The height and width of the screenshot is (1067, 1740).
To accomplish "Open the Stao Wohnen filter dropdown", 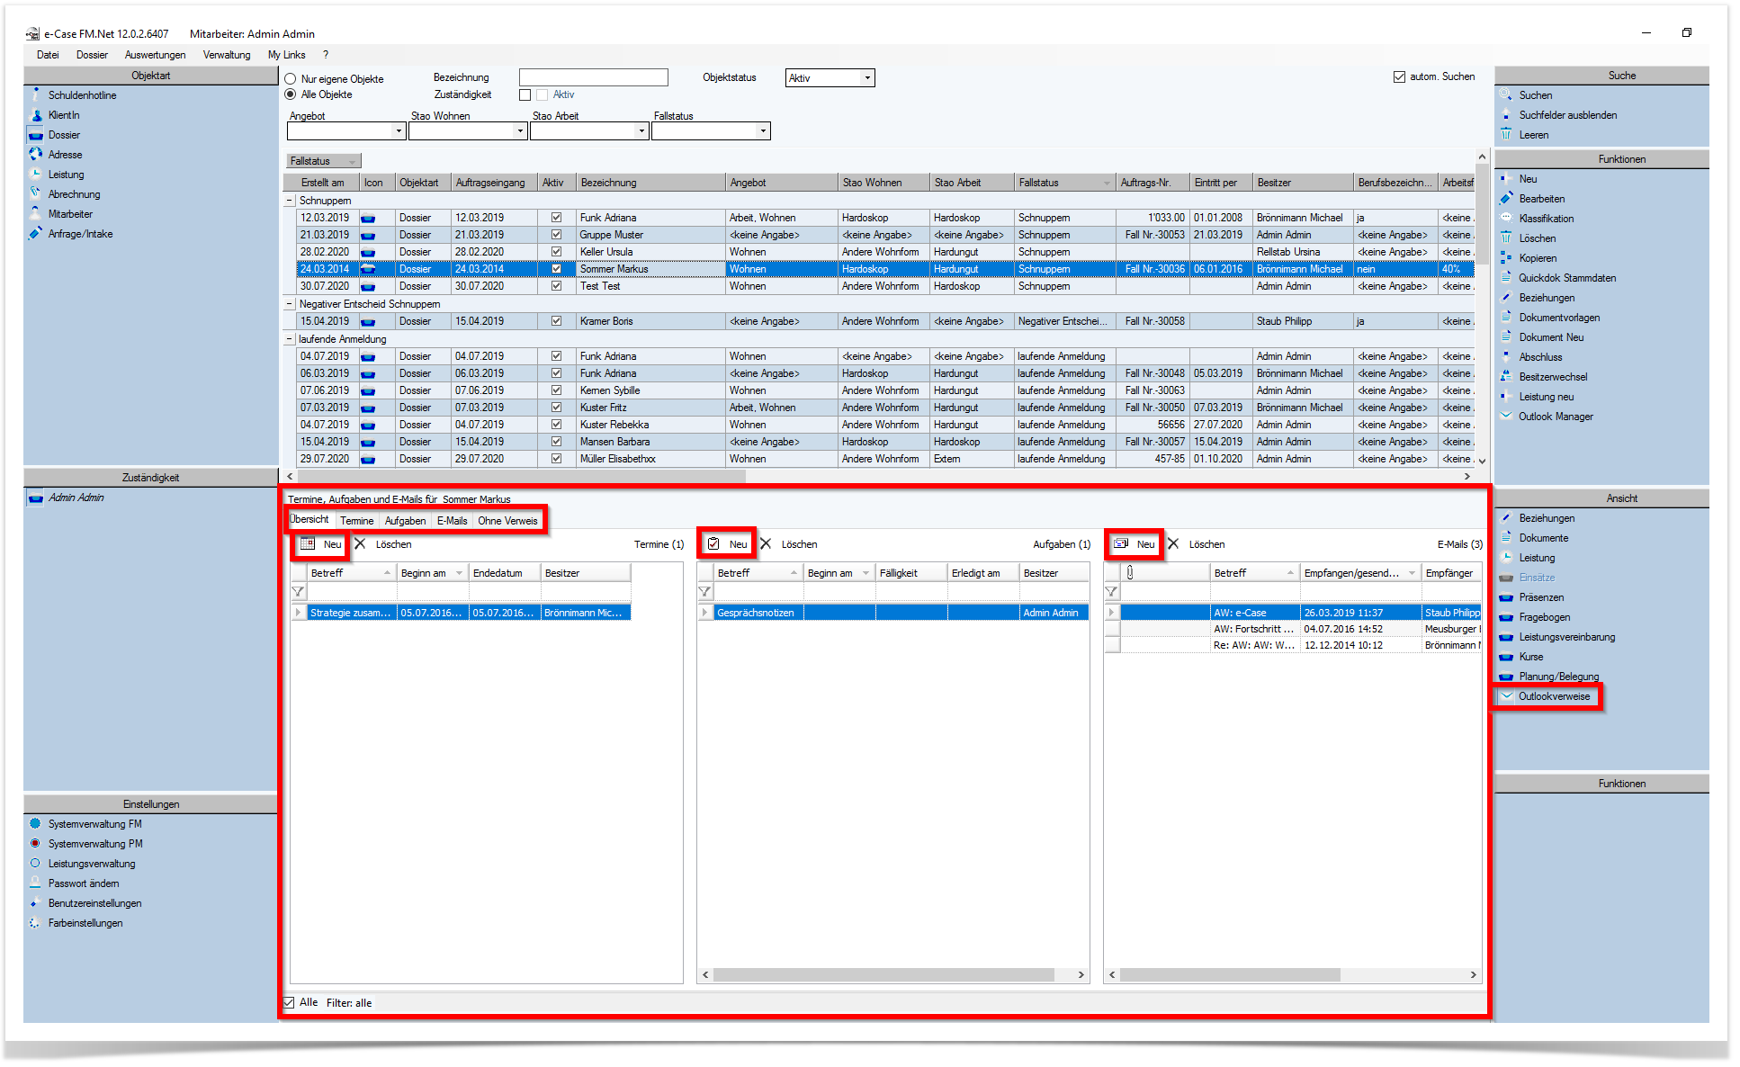I will [520, 131].
